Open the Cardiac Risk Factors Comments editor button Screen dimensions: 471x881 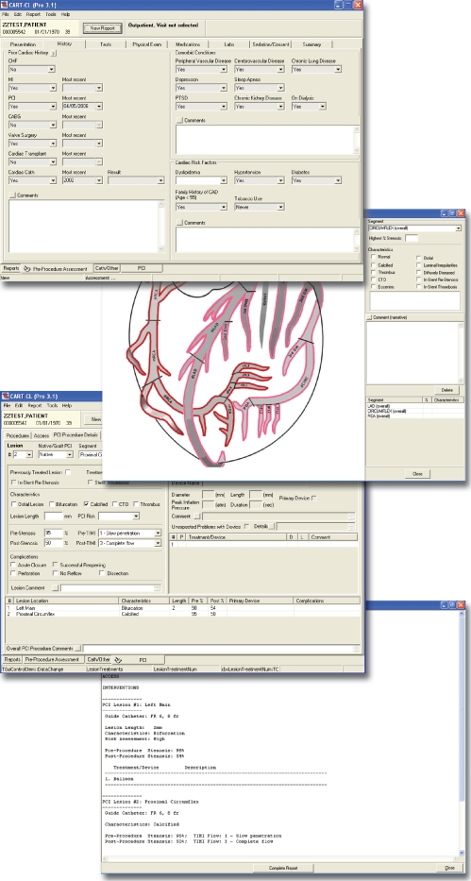[x=179, y=223]
